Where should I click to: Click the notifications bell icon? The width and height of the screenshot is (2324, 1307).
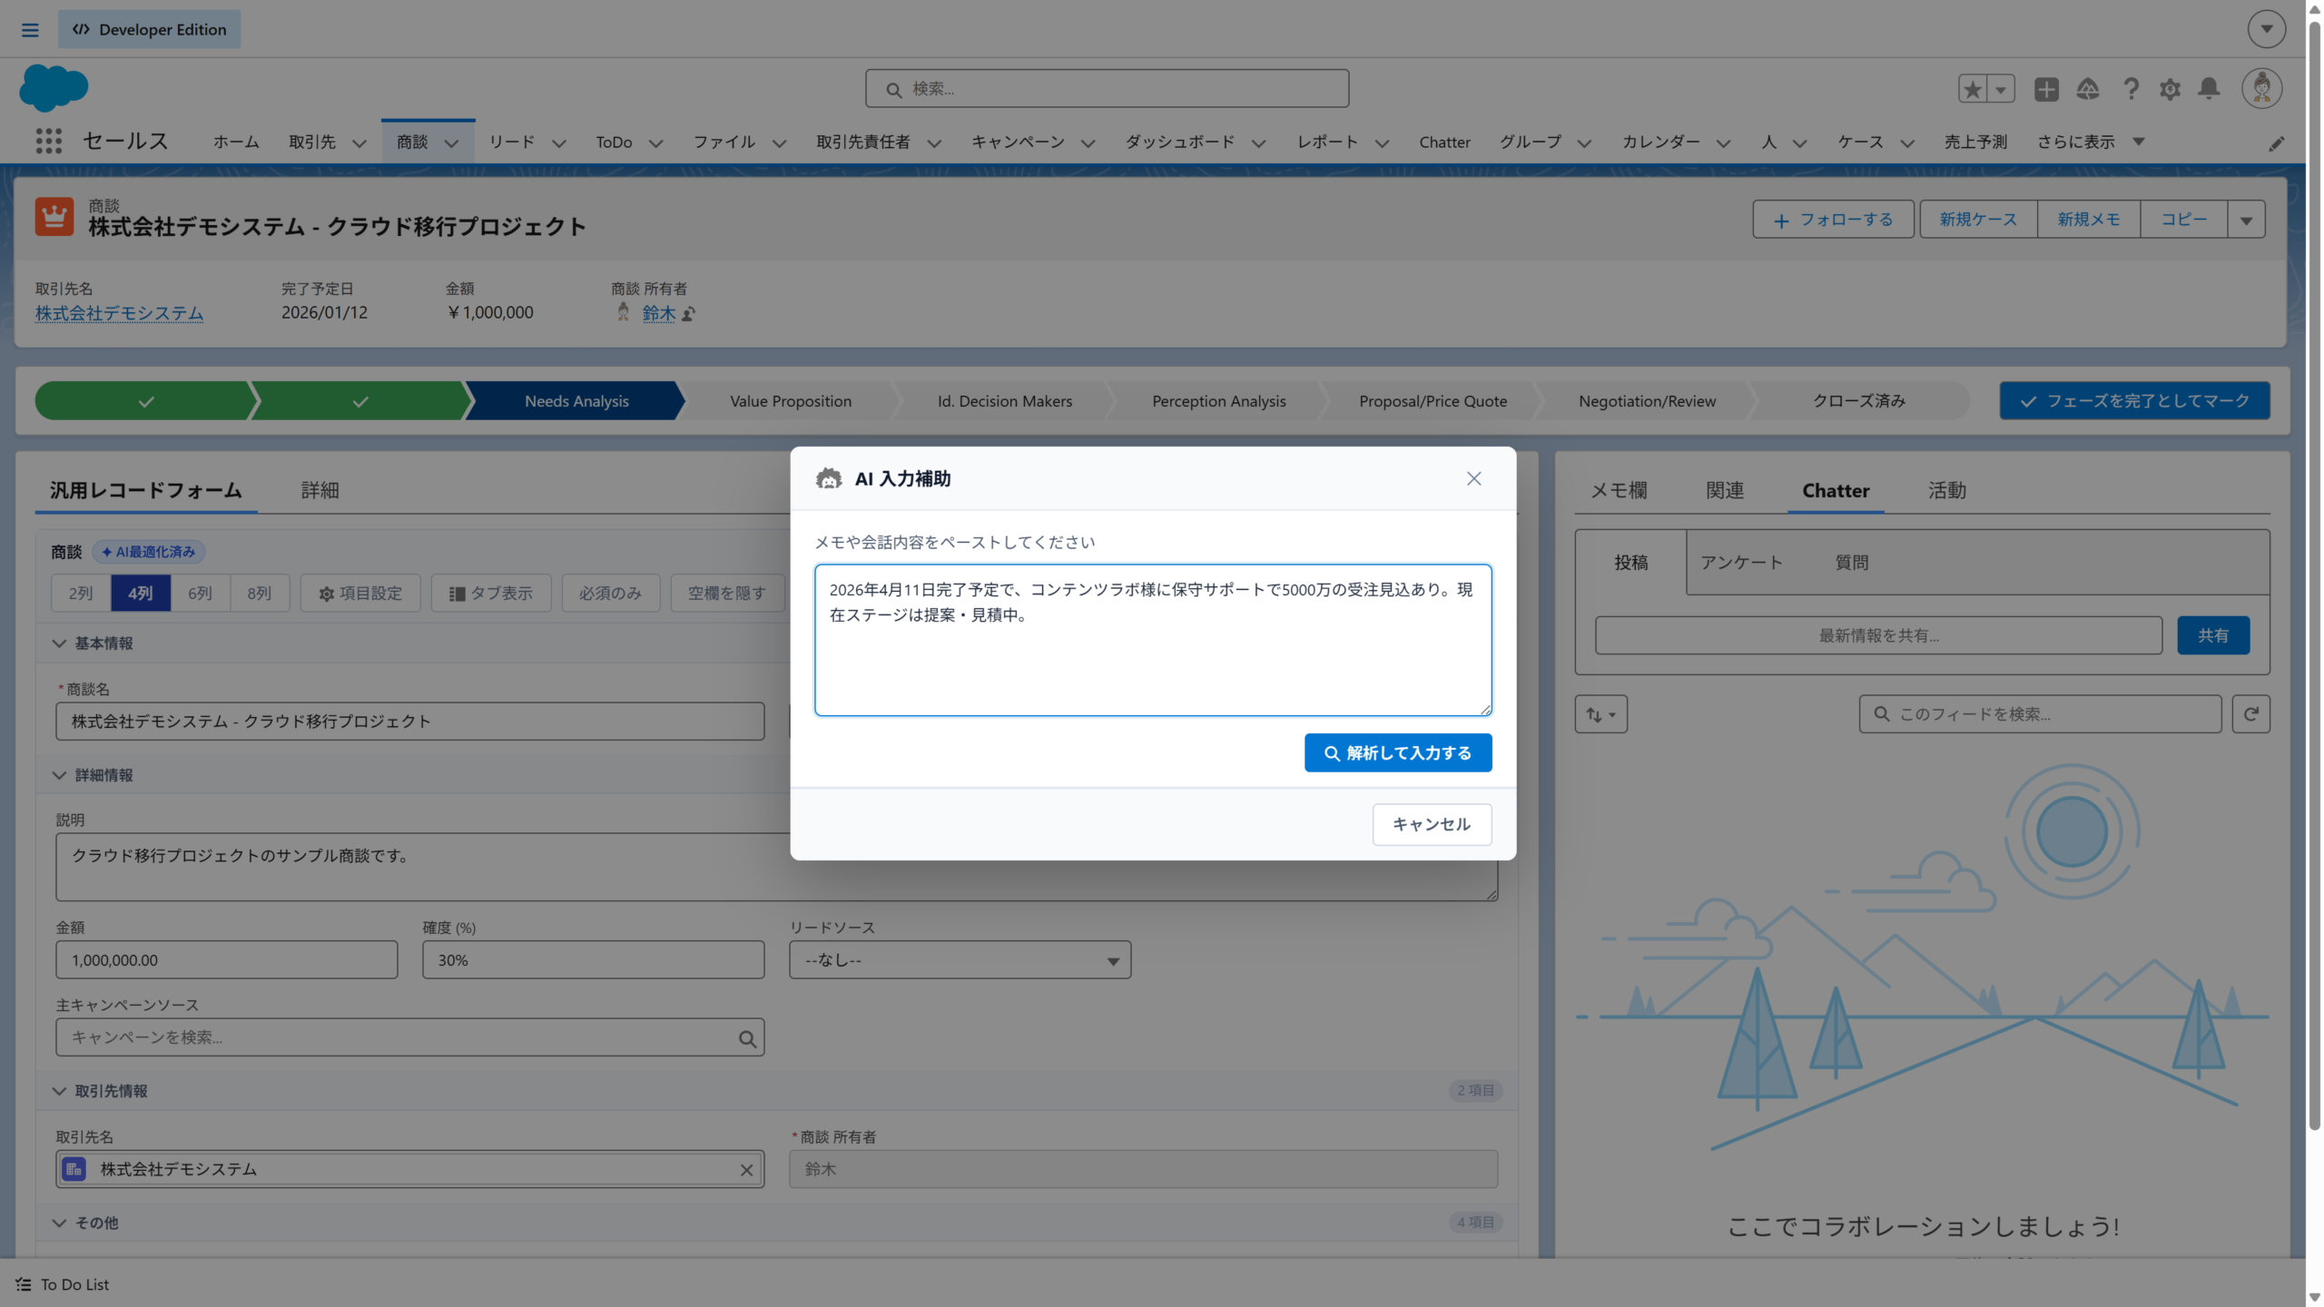[2209, 89]
